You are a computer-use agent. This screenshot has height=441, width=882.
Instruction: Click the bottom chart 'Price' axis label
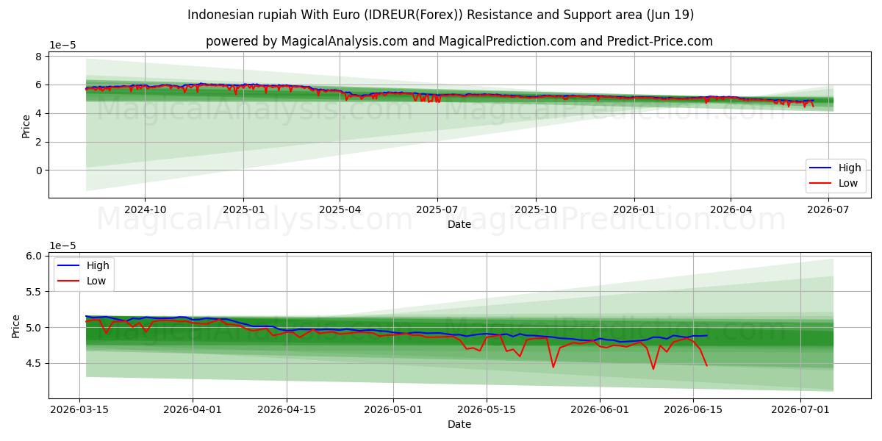click(x=16, y=326)
